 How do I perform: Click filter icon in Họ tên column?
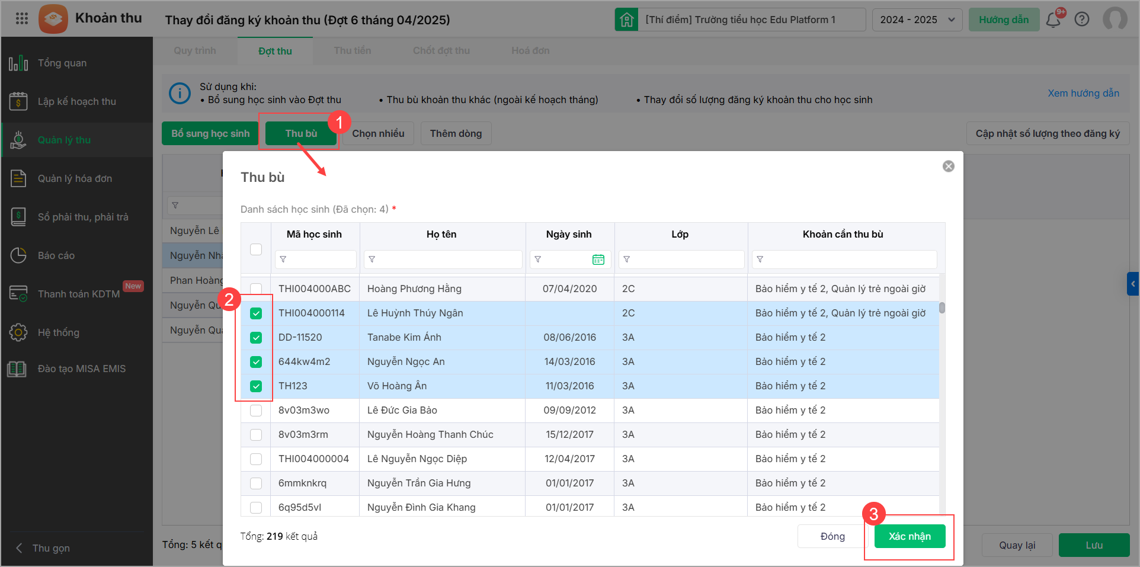[372, 260]
